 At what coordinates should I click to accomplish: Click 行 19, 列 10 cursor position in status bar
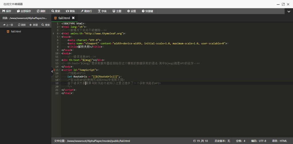pos(201,141)
